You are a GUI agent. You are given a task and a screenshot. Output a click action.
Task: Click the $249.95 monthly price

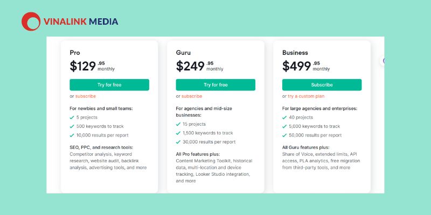tap(199, 66)
